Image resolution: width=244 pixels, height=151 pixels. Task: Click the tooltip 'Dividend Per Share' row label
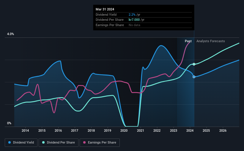click(110, 20)
